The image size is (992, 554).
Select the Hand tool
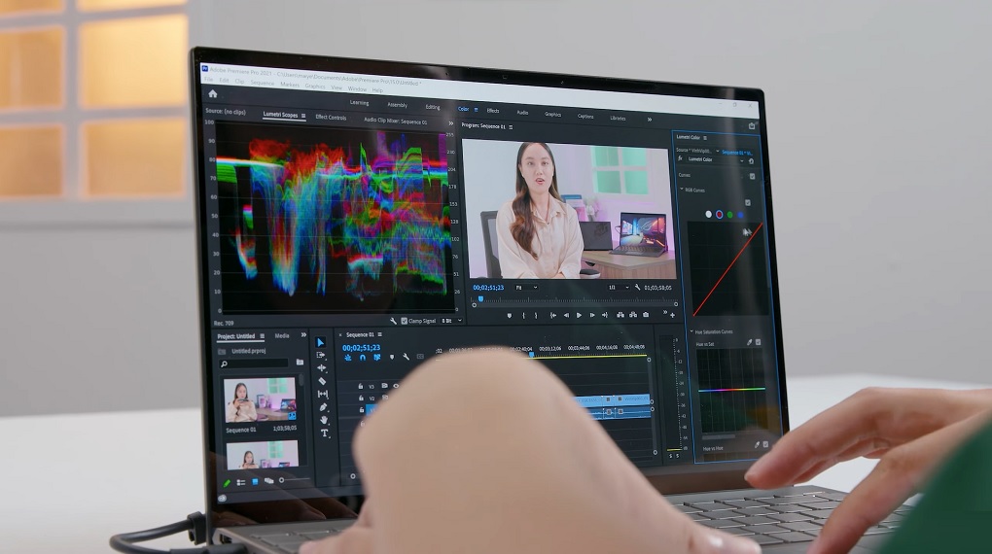tap(324, 420)
